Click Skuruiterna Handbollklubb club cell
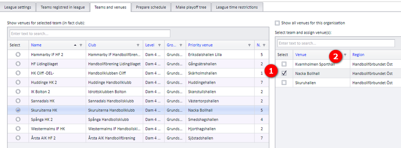 (x=114, y=110)
